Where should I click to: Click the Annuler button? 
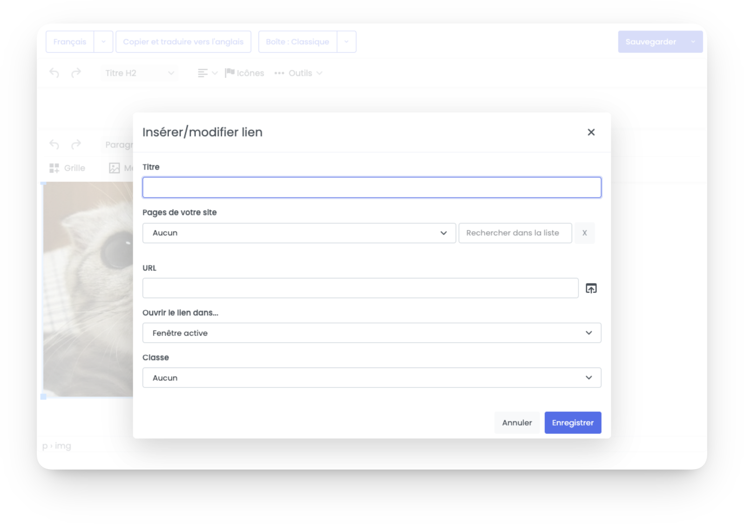(x=517, y=423)
